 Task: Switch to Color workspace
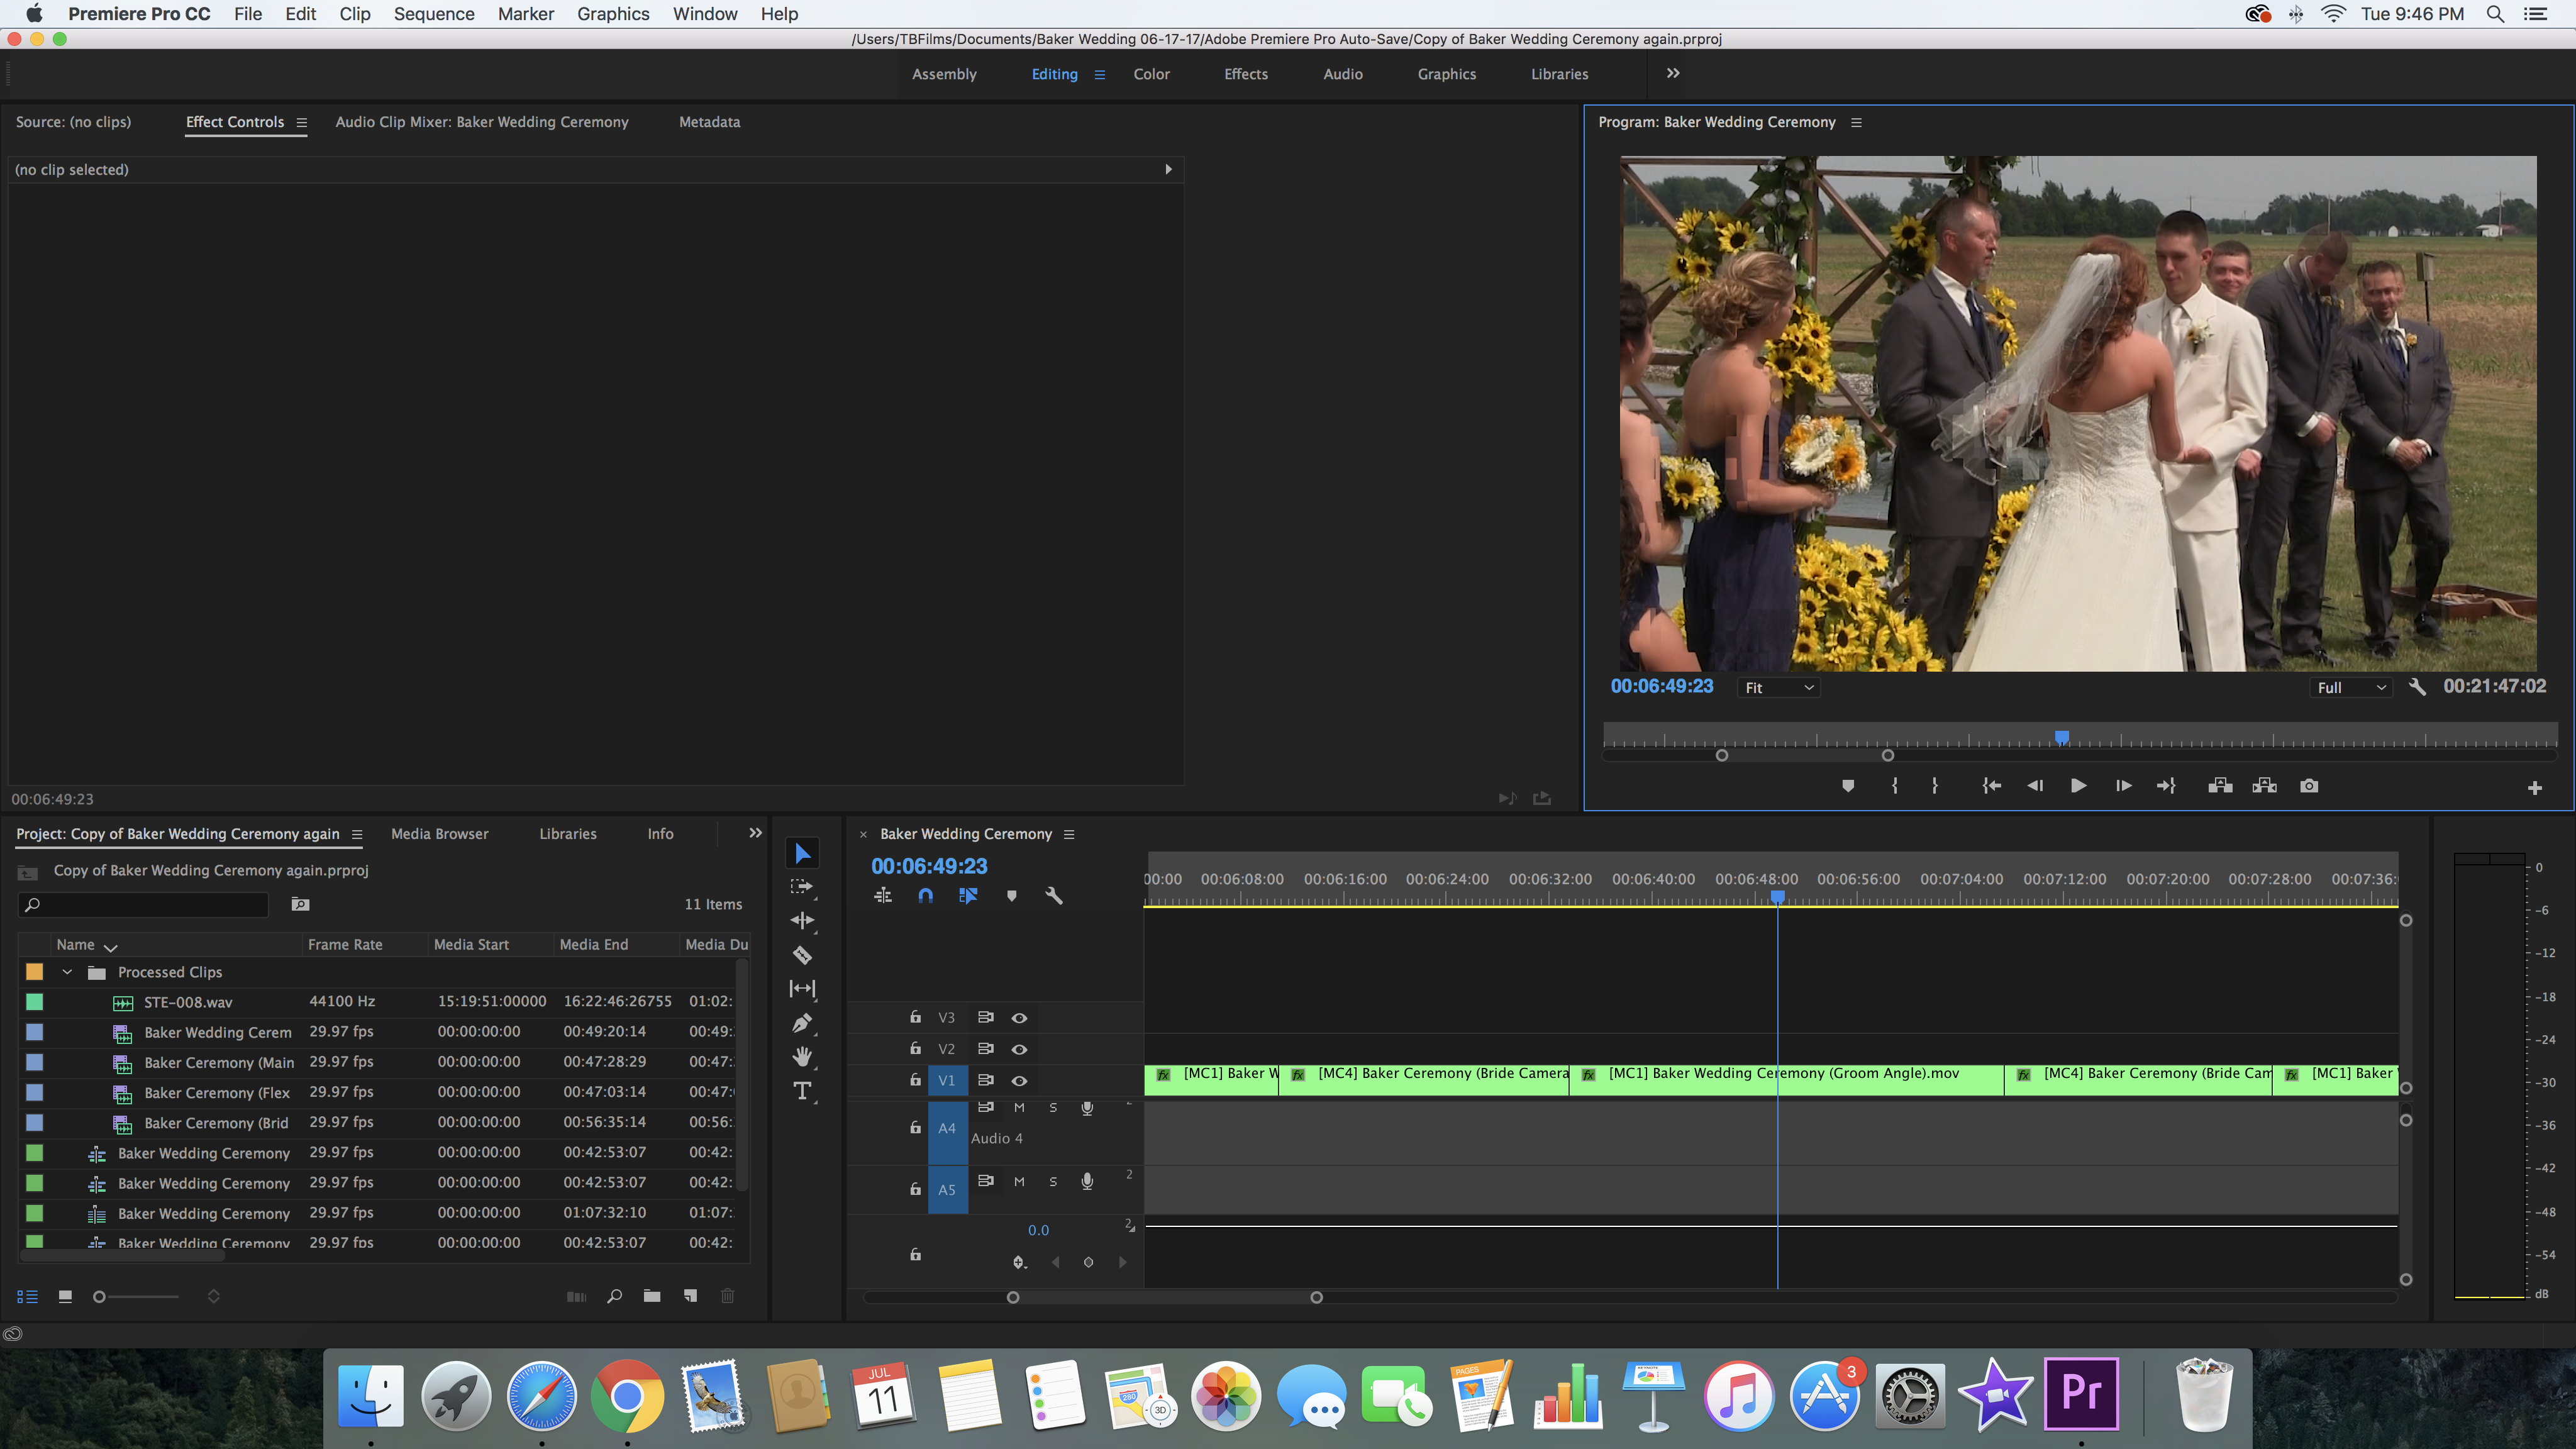1151,74
